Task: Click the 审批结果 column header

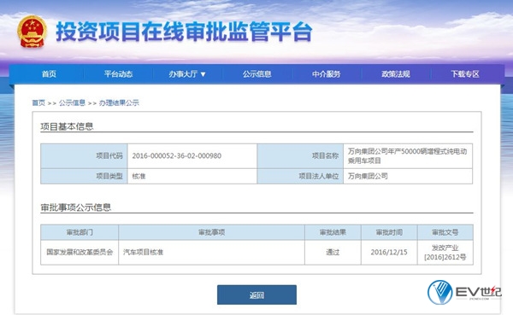Action: 333,232
